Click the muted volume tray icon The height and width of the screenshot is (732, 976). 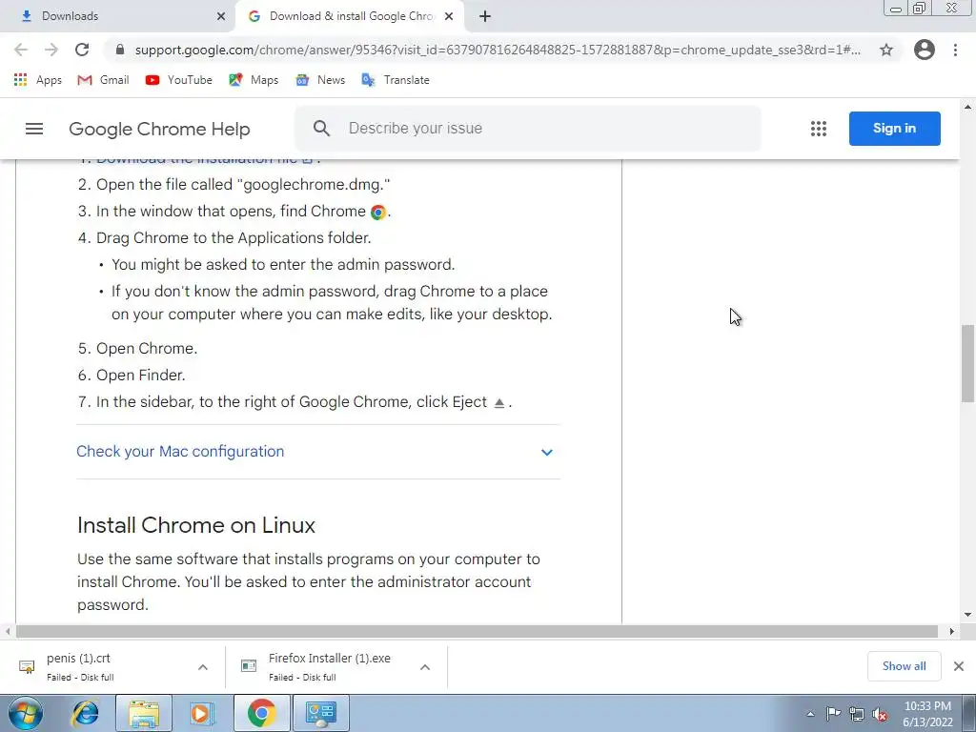(x=880, y=715)
